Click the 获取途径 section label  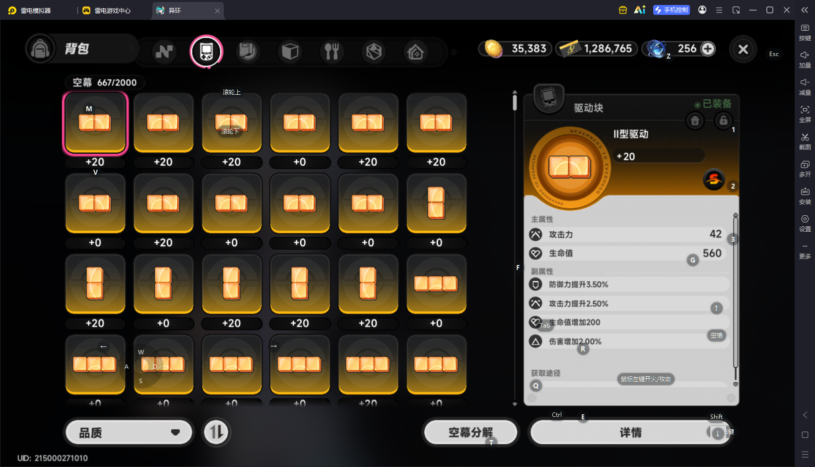[545, 373]
